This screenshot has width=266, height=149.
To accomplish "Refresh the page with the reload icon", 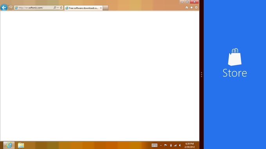I will 61,8.
